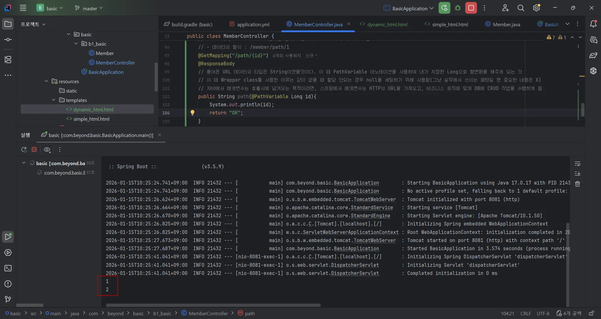The height and width of the screenshot is (319, 601).
Task: Open the Project tool window icon
Action: (8, 24)
